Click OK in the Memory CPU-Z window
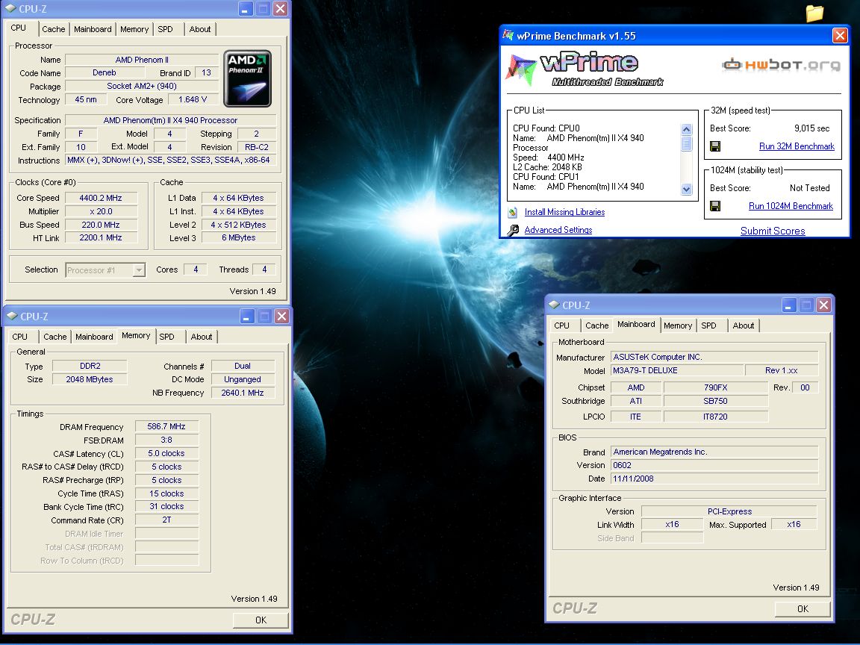860x645 pixels. click(261, 620)
